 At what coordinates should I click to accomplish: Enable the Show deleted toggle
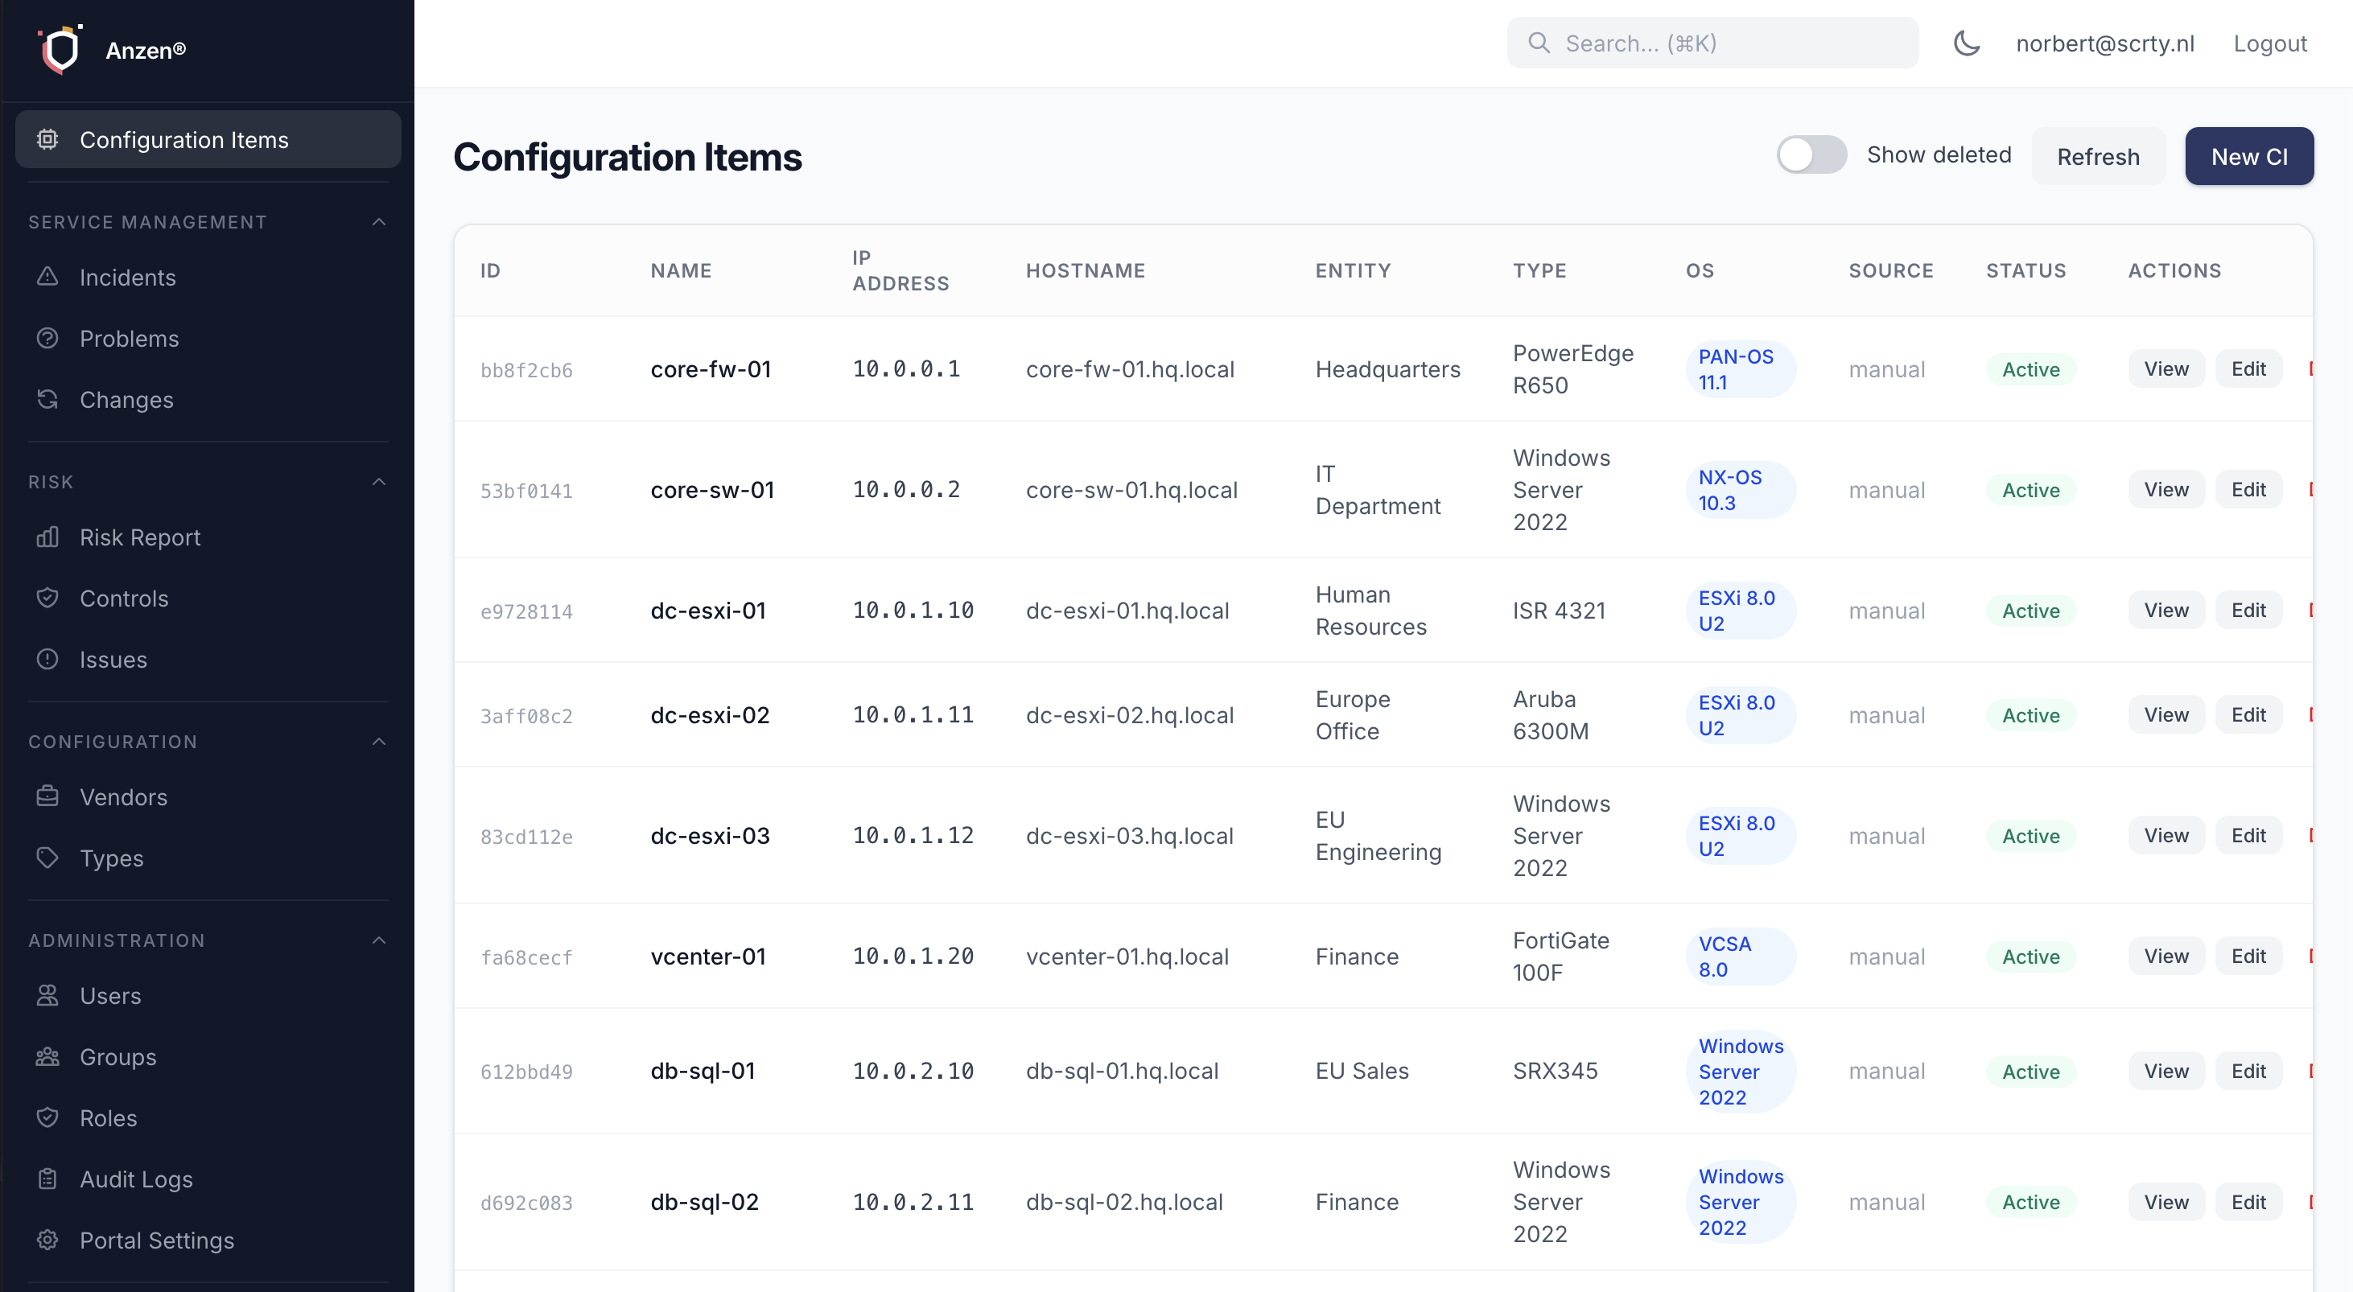[1811, 155]
